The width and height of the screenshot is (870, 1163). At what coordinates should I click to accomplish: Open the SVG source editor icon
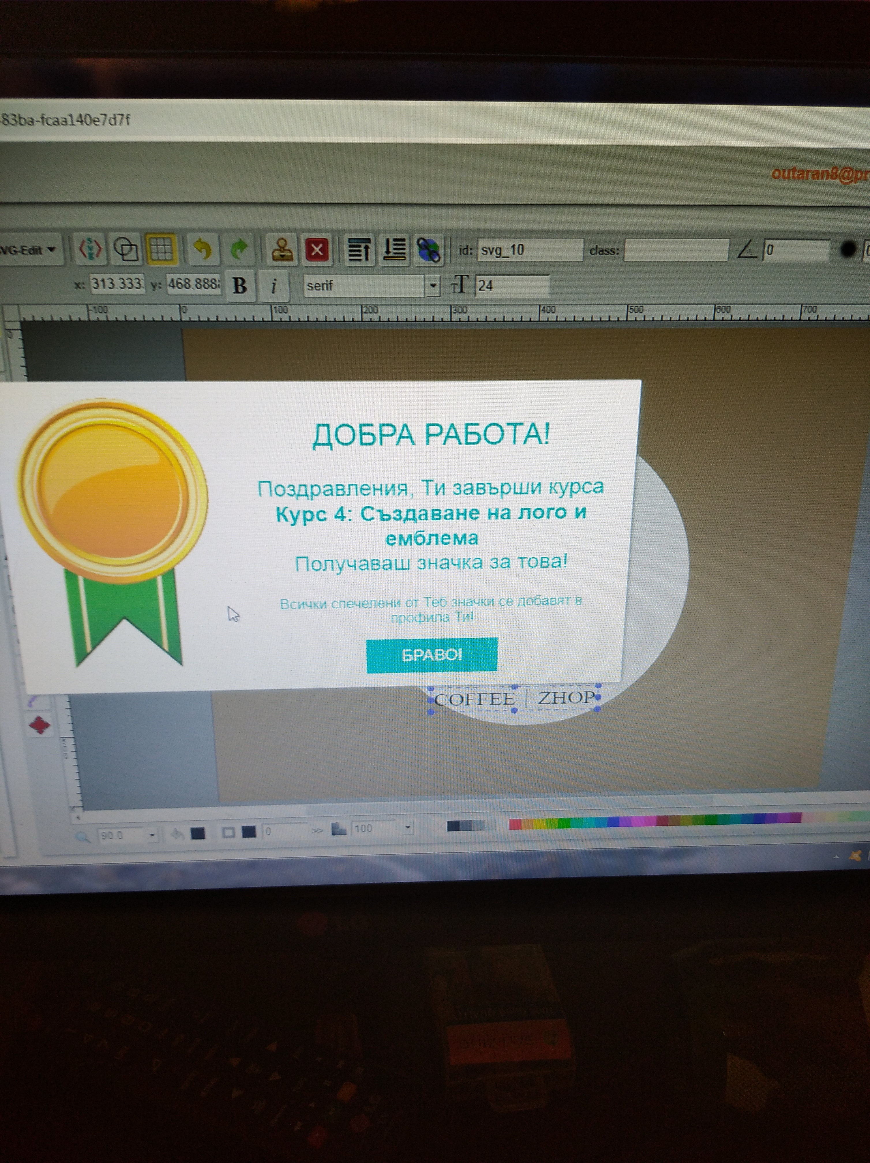coord(90,249)
